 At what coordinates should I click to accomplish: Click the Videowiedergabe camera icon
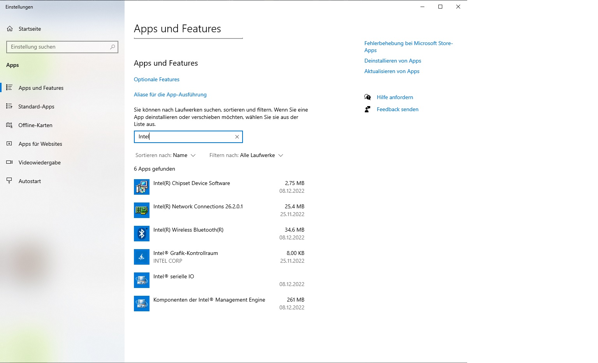pyautogui.click(x=9, y=162)
